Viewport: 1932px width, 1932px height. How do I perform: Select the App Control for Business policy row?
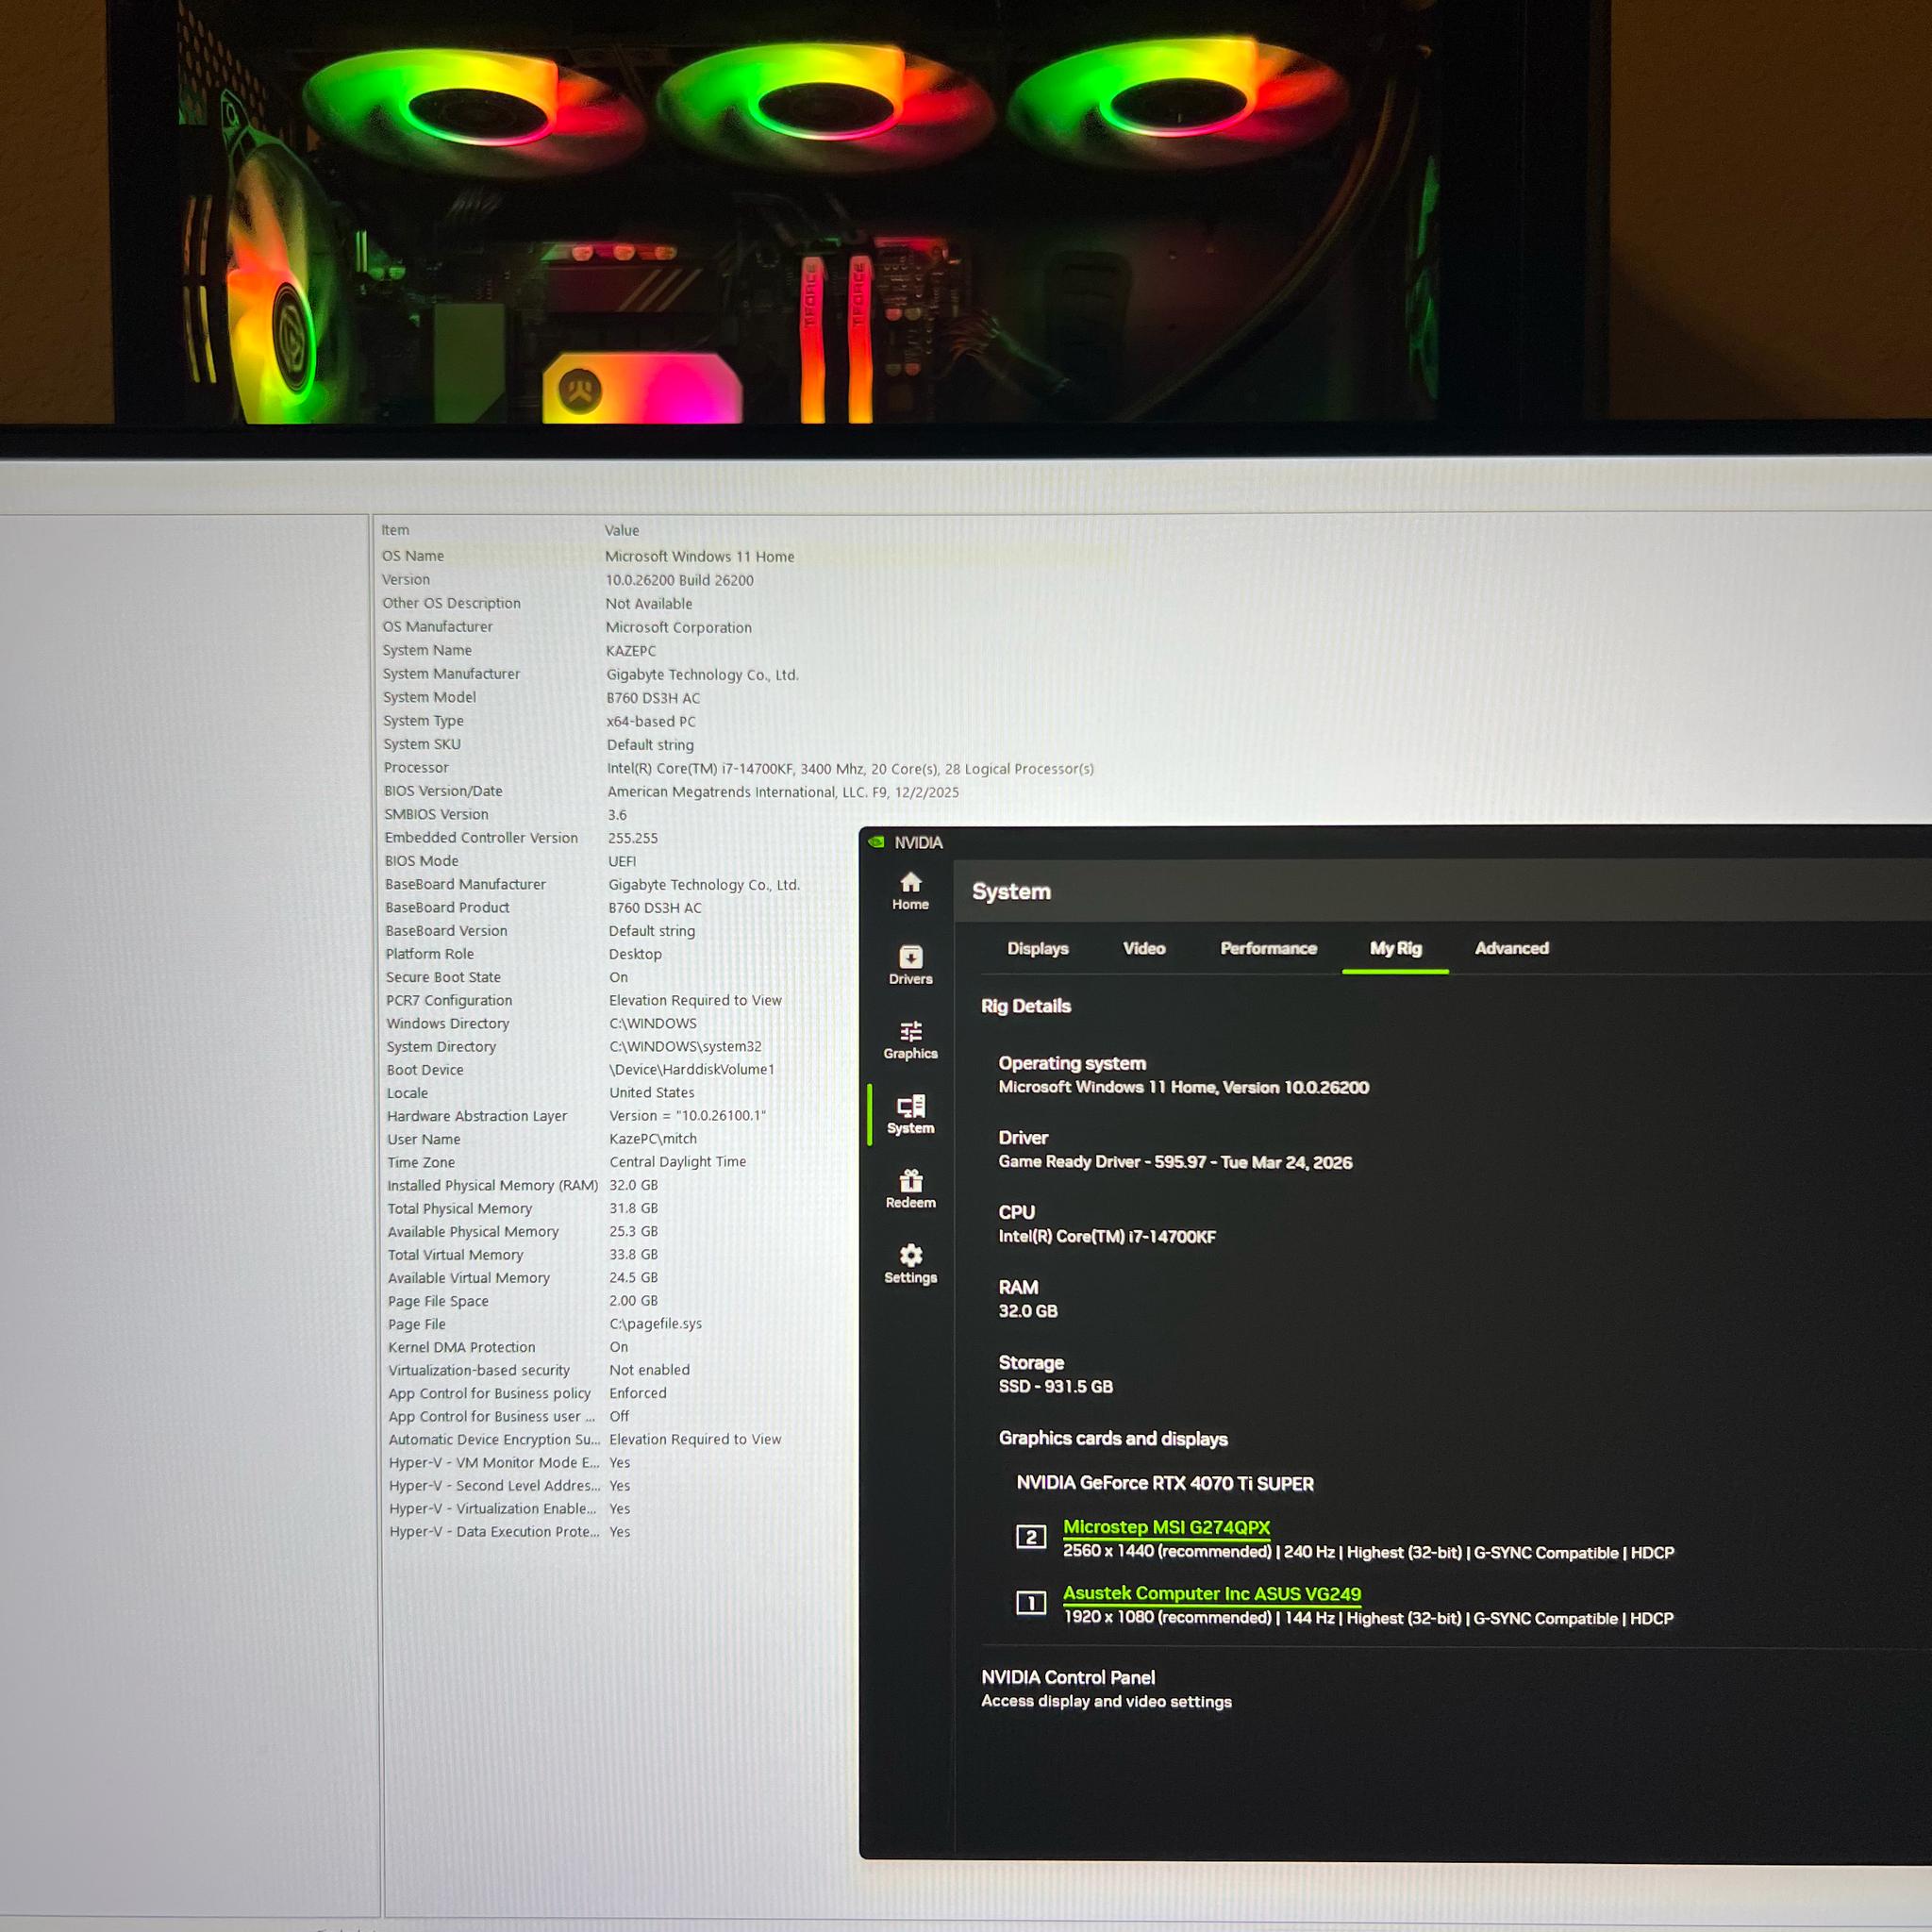point(528,1393)
